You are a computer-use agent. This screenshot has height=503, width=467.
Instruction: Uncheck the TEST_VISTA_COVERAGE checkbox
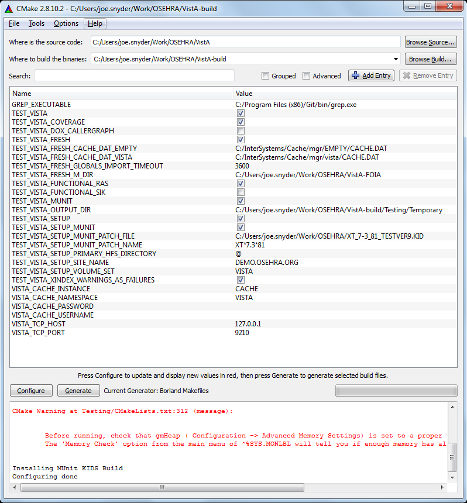(x=241, y=122)
